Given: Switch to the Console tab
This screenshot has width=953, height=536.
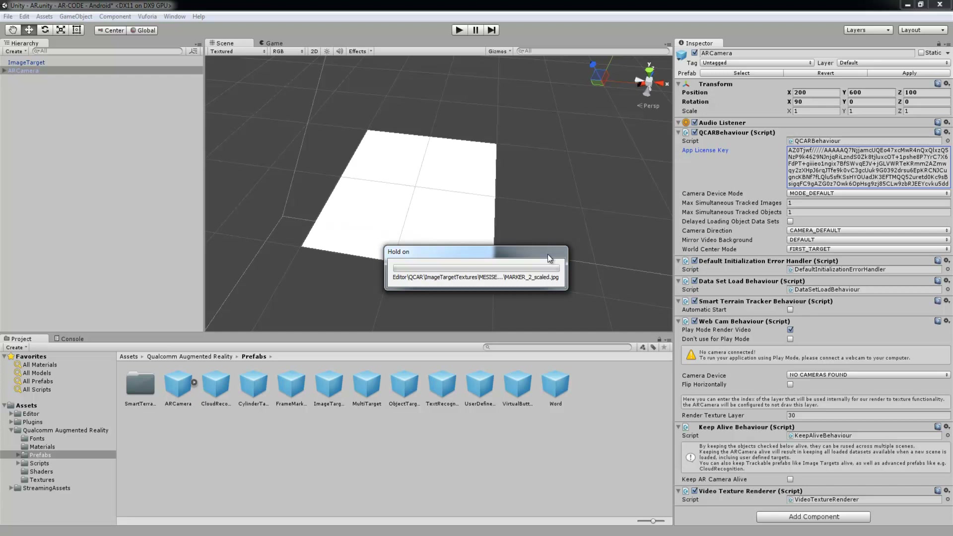Looking at the screenshot, I should pyautogui.click(x=69, y=338).
